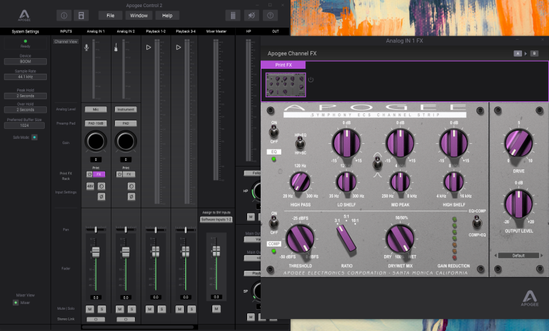Click the Apogee logo in Control 2 header
The height and width of the screenshot is (331, 549).
pos(24,16)
